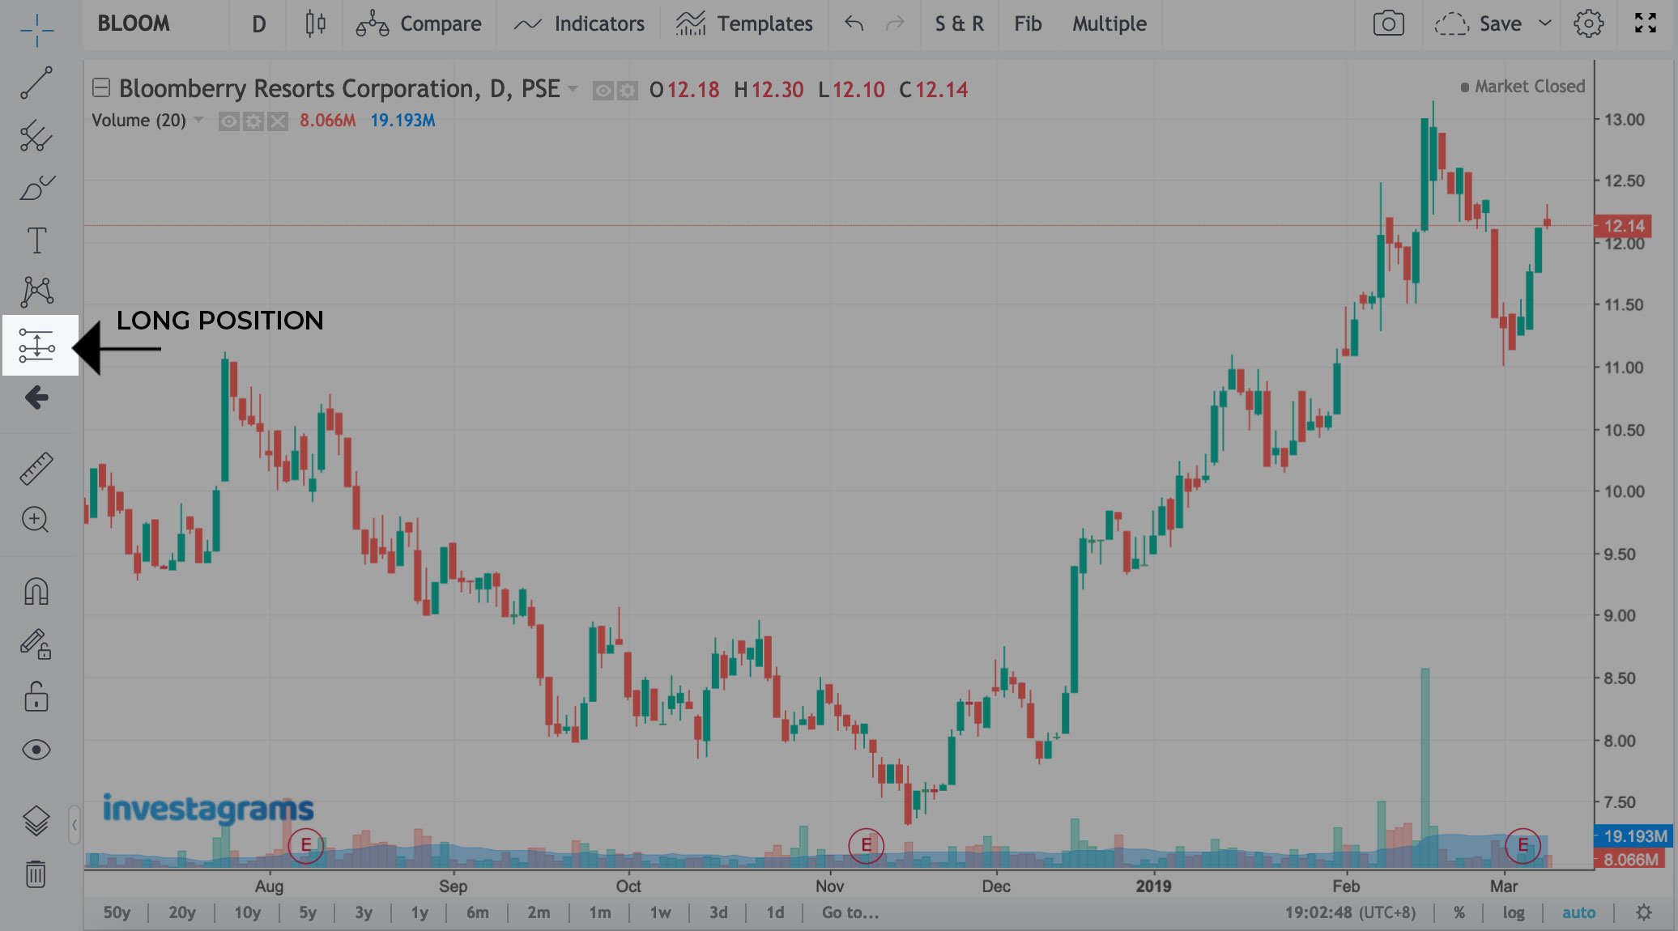Open Volume indicator settings gear
Viewport: 1678px width, 931px height.
pos(253,121)
